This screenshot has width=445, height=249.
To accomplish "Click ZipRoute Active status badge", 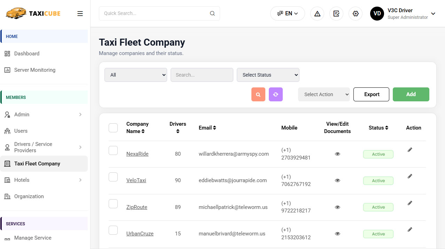I will pyautogui.click(x=378, y=207).
